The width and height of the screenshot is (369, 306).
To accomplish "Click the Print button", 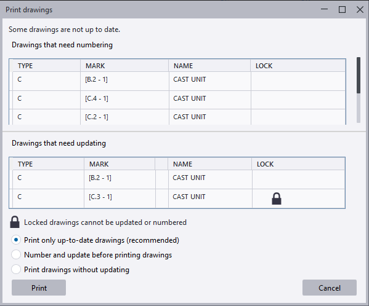I will 39,288.
